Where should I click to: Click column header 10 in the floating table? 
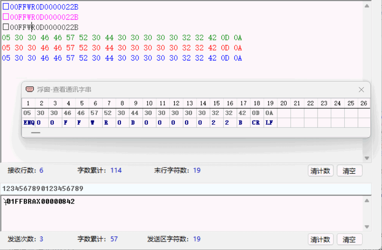pyautogui.click(x=149, y=103)
